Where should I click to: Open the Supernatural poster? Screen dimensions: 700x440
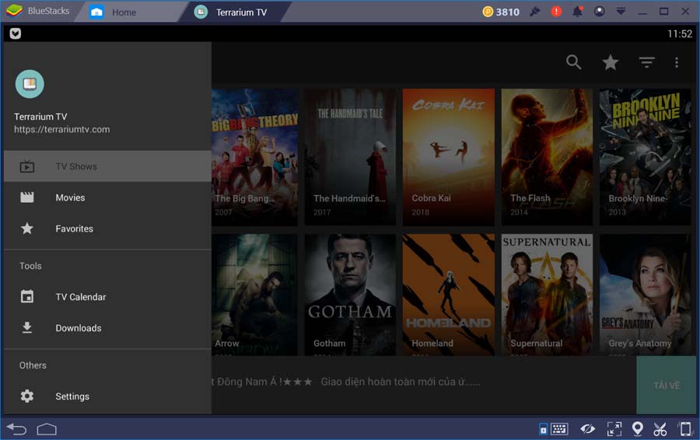547,295
